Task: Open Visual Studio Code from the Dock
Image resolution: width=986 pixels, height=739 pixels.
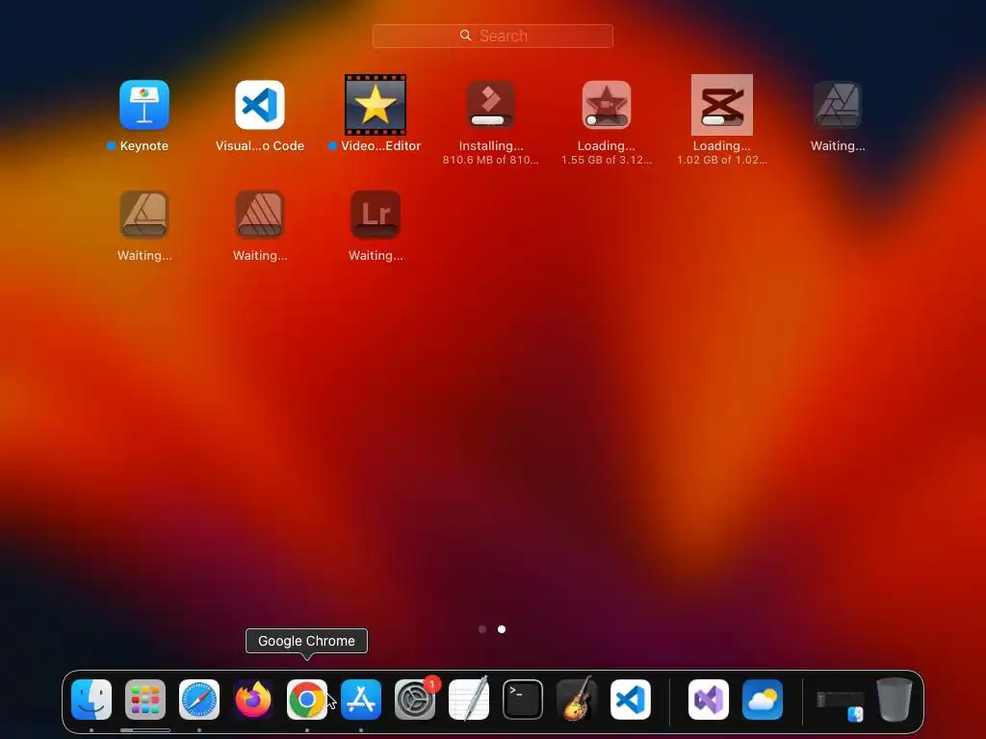Action: click(x=631, y=700)
